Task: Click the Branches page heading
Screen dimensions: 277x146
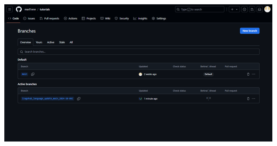Action: (27, 31)
